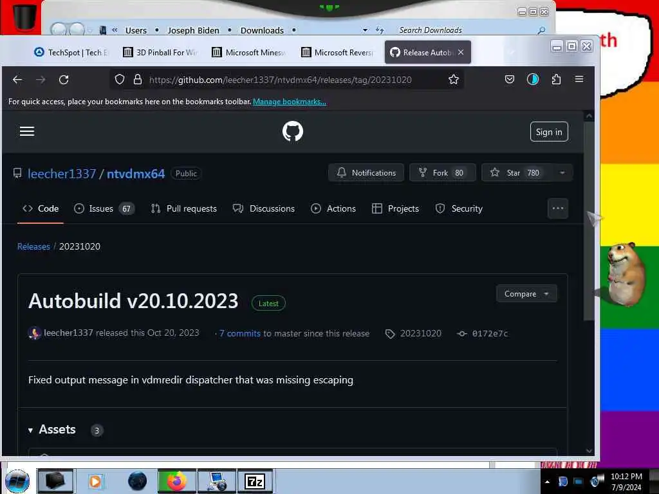The image size is (659, 494).
Task: Bookmark this page with the star icon
Action: pyautogui.click(x=454, y=79)
